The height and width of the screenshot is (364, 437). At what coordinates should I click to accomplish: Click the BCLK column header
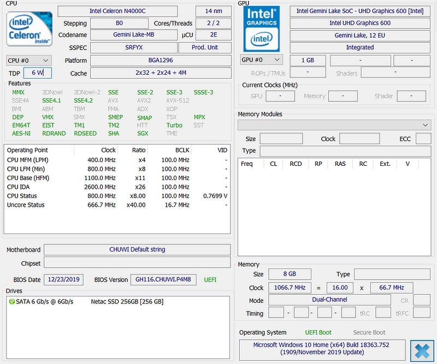coord(182,150)
